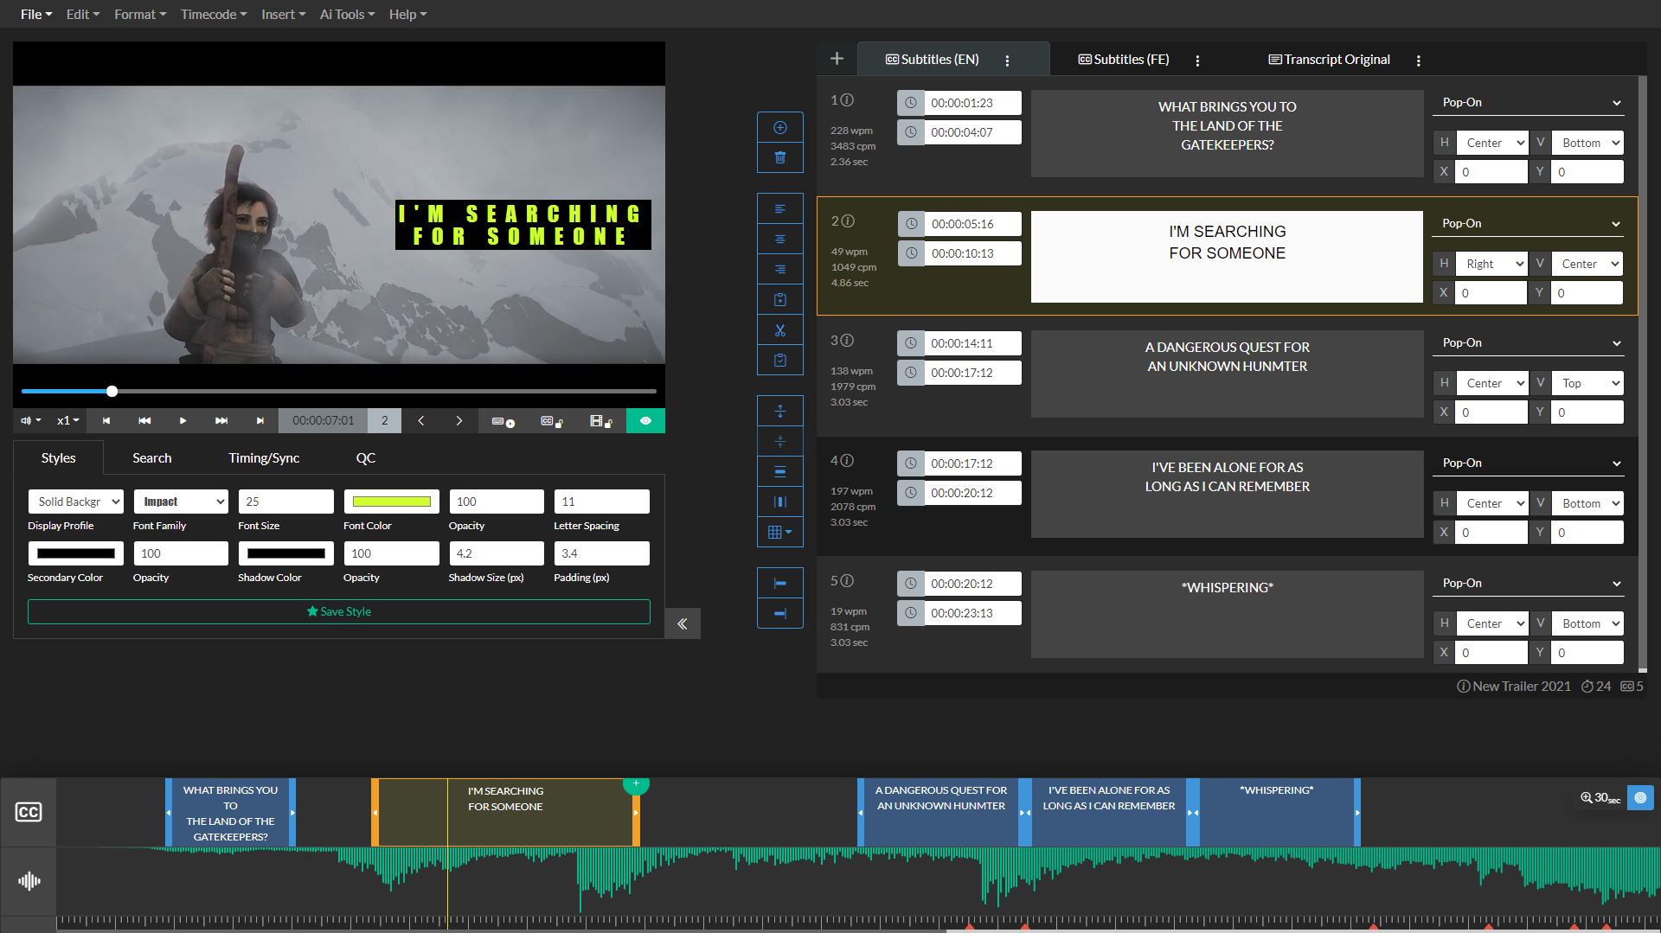Switch to the Subtitles (FE) tab
The width and height of the screenshot is (1661, 933).
coord(1122,59)
